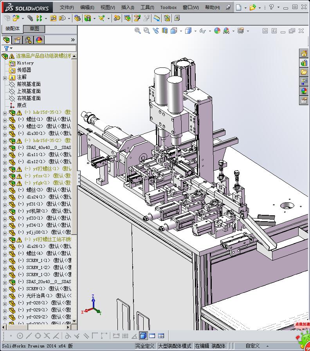This screenshot has height=351, width=310.
Task: Open the Appearances task pane icon
Action: [304, 91]
